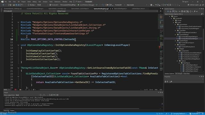
Task: Click Properties panel categorized icon
Action: 166,82
